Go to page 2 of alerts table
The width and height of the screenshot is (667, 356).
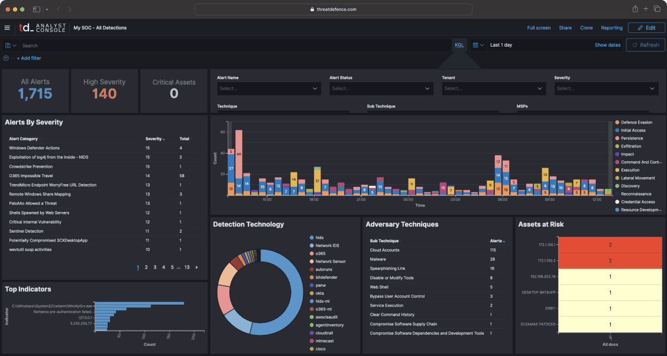147,267
